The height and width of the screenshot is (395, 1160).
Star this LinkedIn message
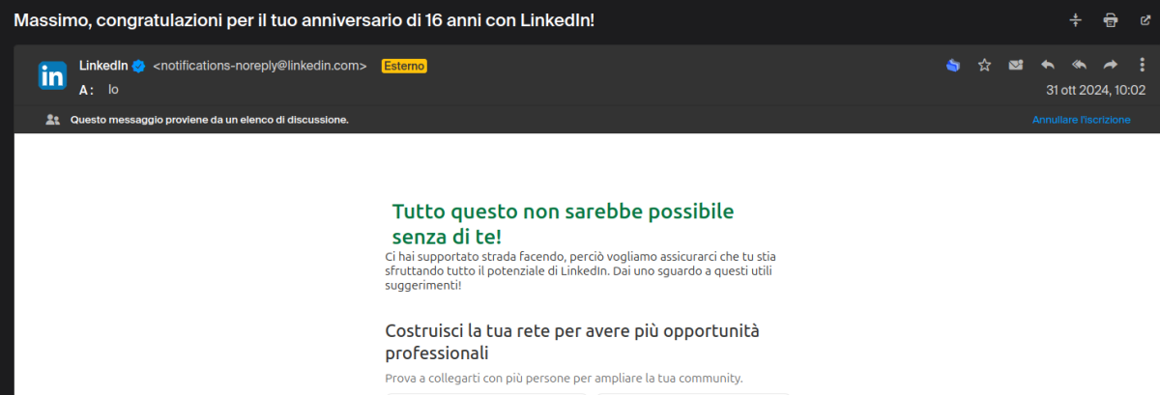tap(984, 66)
